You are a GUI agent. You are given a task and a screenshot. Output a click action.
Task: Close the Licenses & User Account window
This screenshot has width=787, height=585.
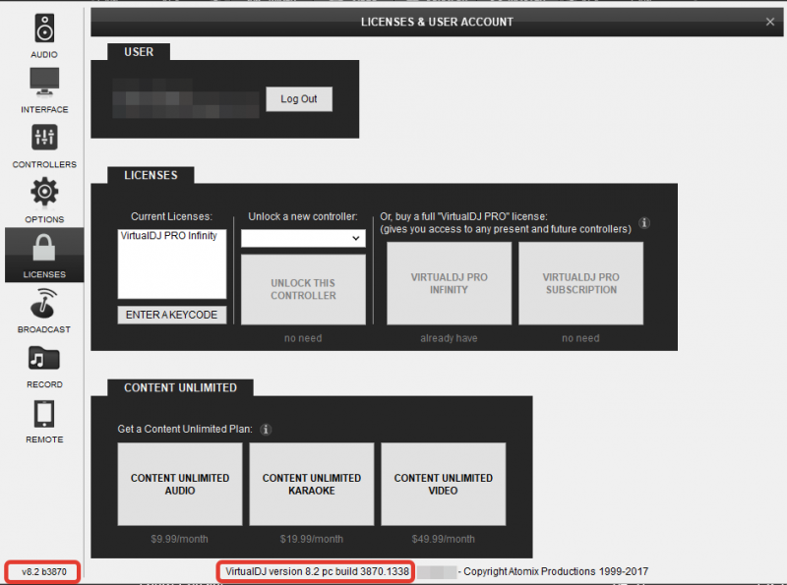coord(770,22)
